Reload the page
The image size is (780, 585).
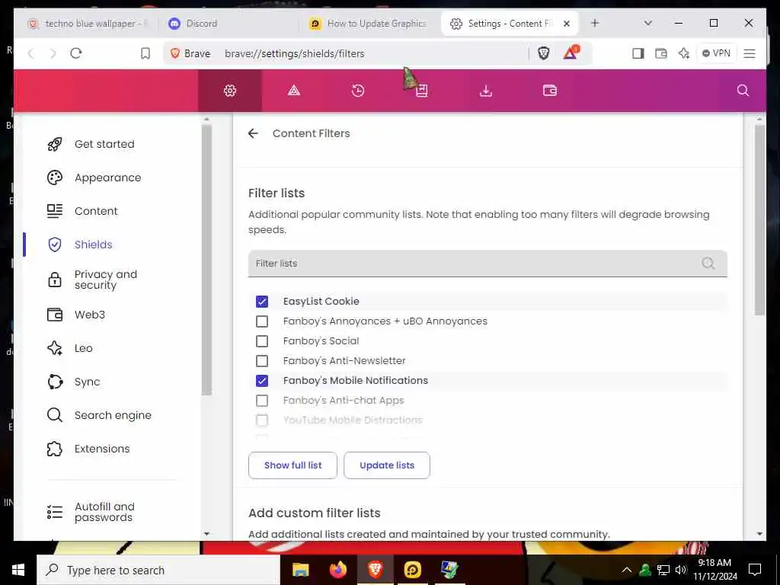(x=76, y=53)
